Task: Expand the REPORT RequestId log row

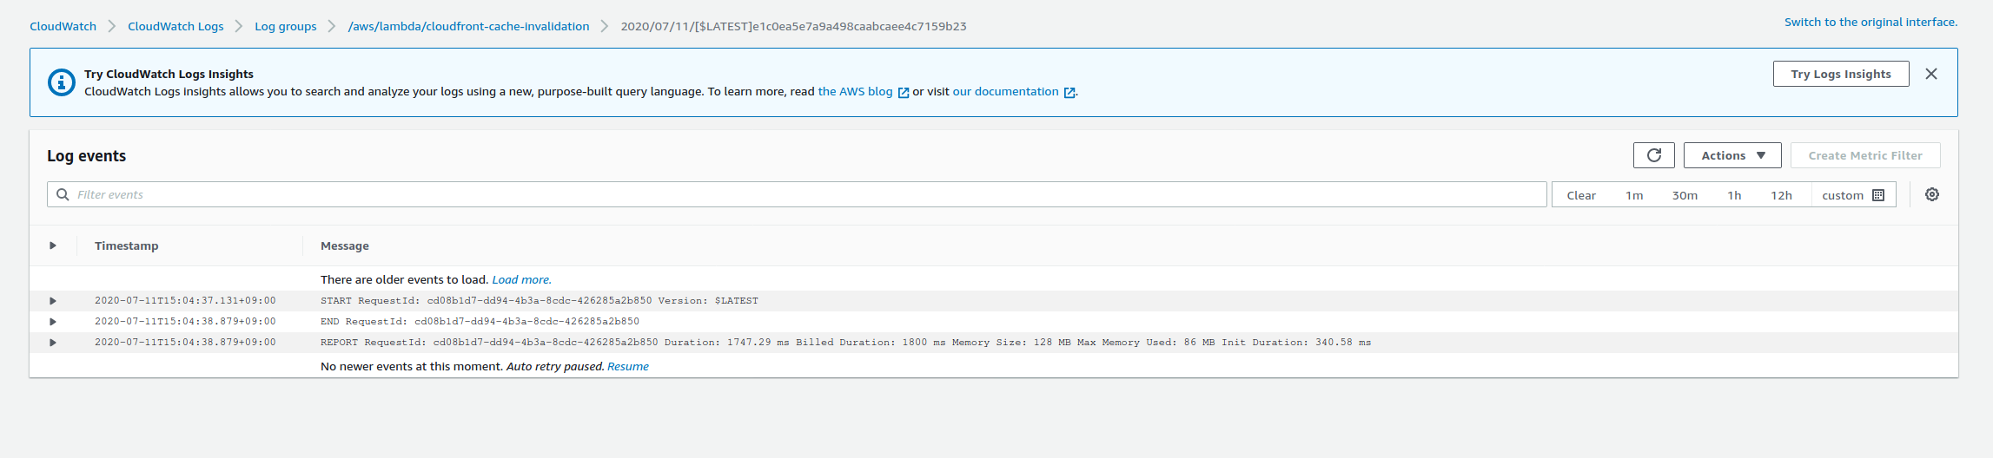Action: tap(53, 343)
